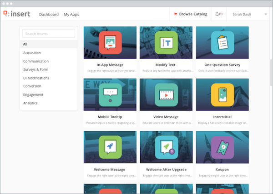Open the Mobile Tooltip insert icon
The height and width of the screenshot is (194, 273).
[x=110, y=95]
